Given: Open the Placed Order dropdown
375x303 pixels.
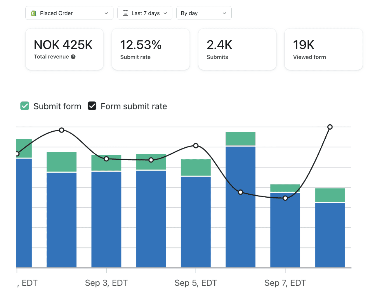Looking at the screenshot, I should click(x=69, y=13).
